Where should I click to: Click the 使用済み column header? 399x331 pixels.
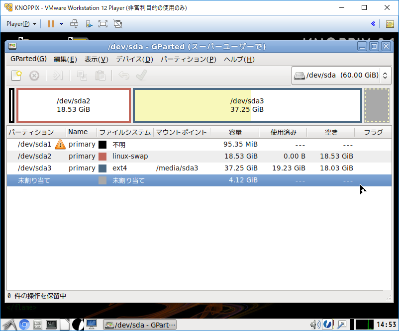click(283, 132)
